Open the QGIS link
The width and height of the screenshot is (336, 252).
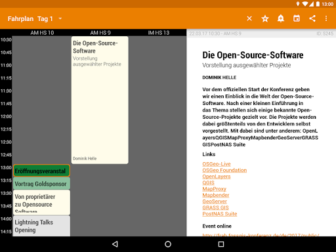click(x=208, y=182)
